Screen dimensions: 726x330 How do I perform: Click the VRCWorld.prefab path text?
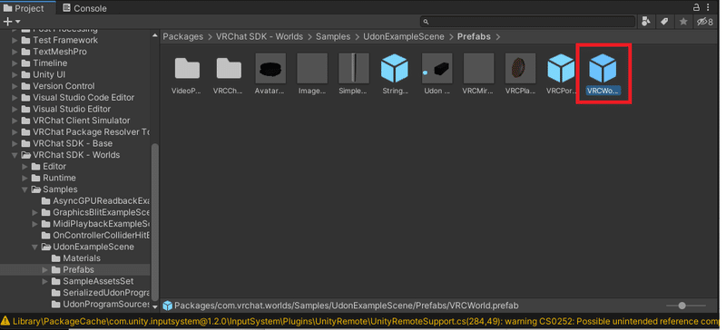click(347, 306)
